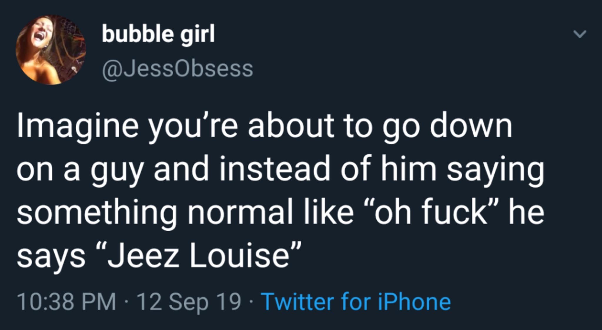The image size is (602, 330).
Task: Click the "Twitter for iPhone" source link
Action: coord(356,302)
